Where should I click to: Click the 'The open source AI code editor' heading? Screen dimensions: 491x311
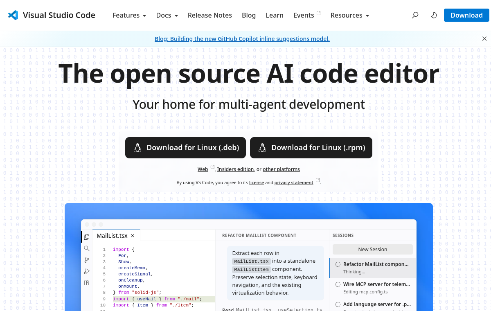coord(249,74)
